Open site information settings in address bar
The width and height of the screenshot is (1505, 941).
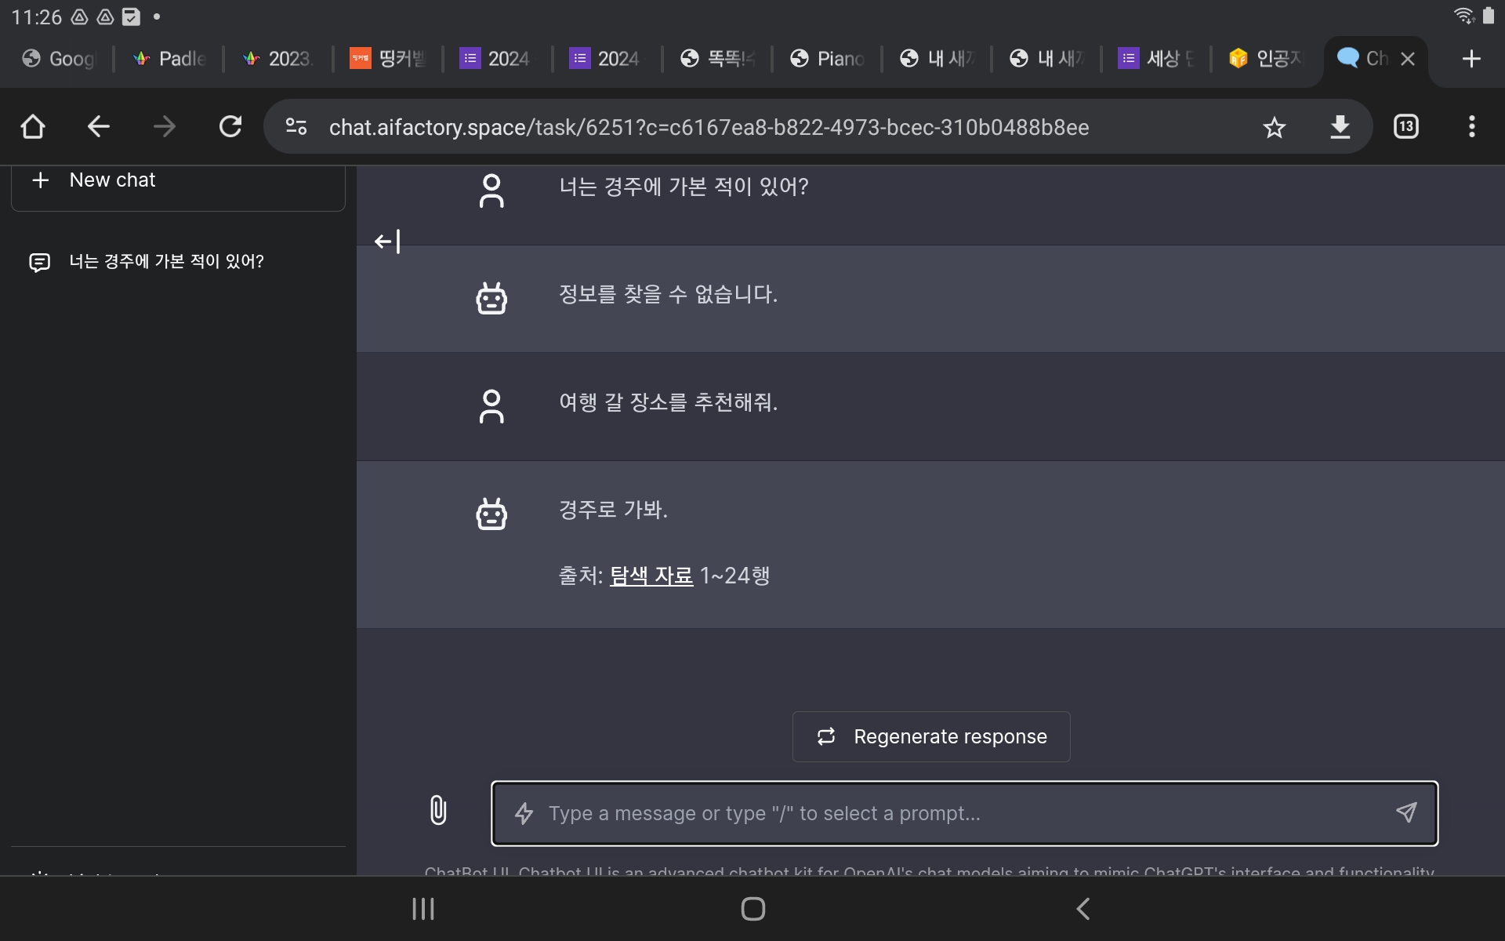(296, 127)
